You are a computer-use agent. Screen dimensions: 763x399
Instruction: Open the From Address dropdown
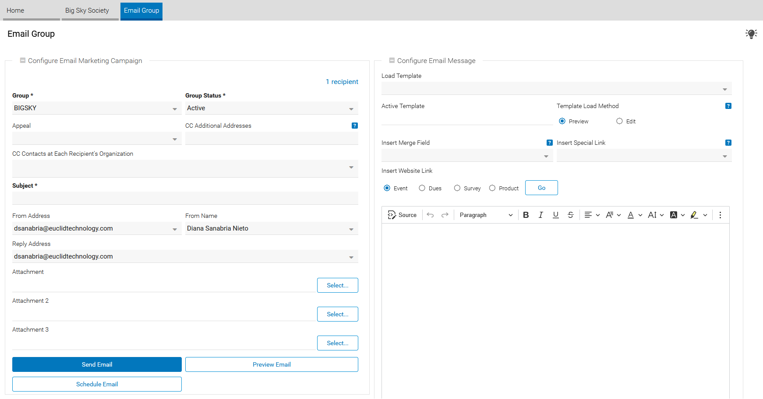coord(97,228)
